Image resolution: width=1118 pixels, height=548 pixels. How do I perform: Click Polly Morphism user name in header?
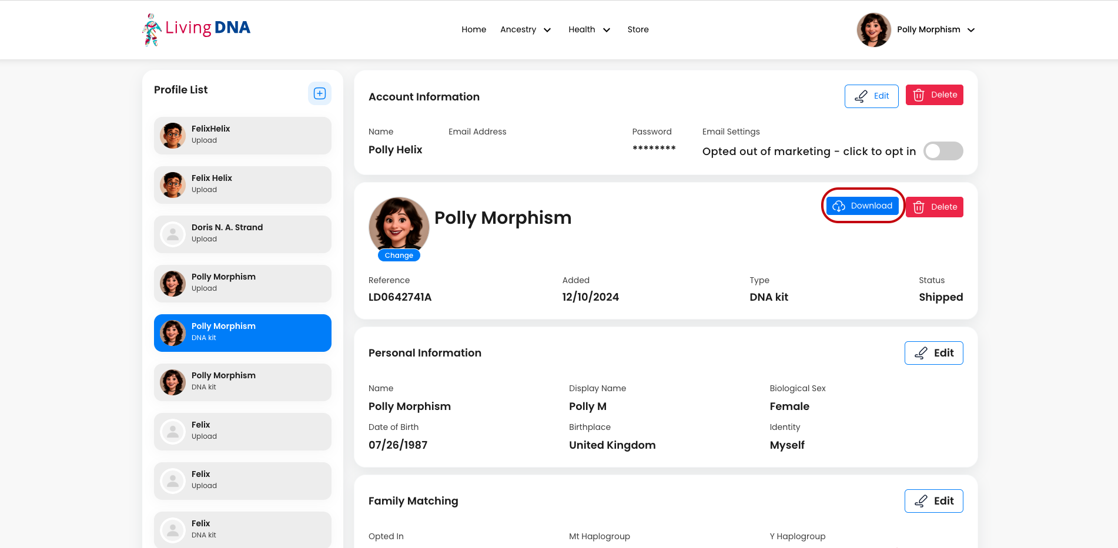coord(928,29)
